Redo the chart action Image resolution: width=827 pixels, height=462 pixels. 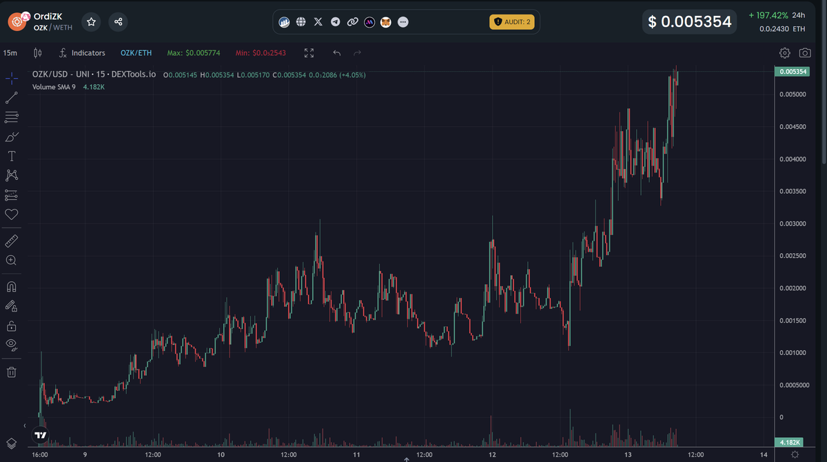tap(357, 53)
